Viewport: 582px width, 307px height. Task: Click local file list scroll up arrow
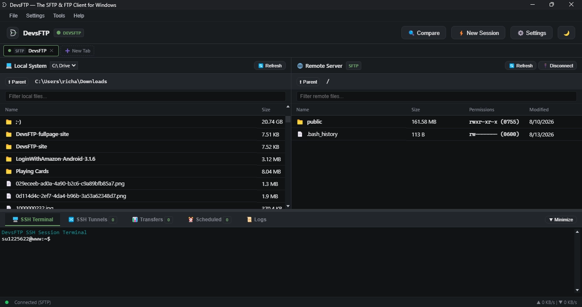[x=288, y=107]
